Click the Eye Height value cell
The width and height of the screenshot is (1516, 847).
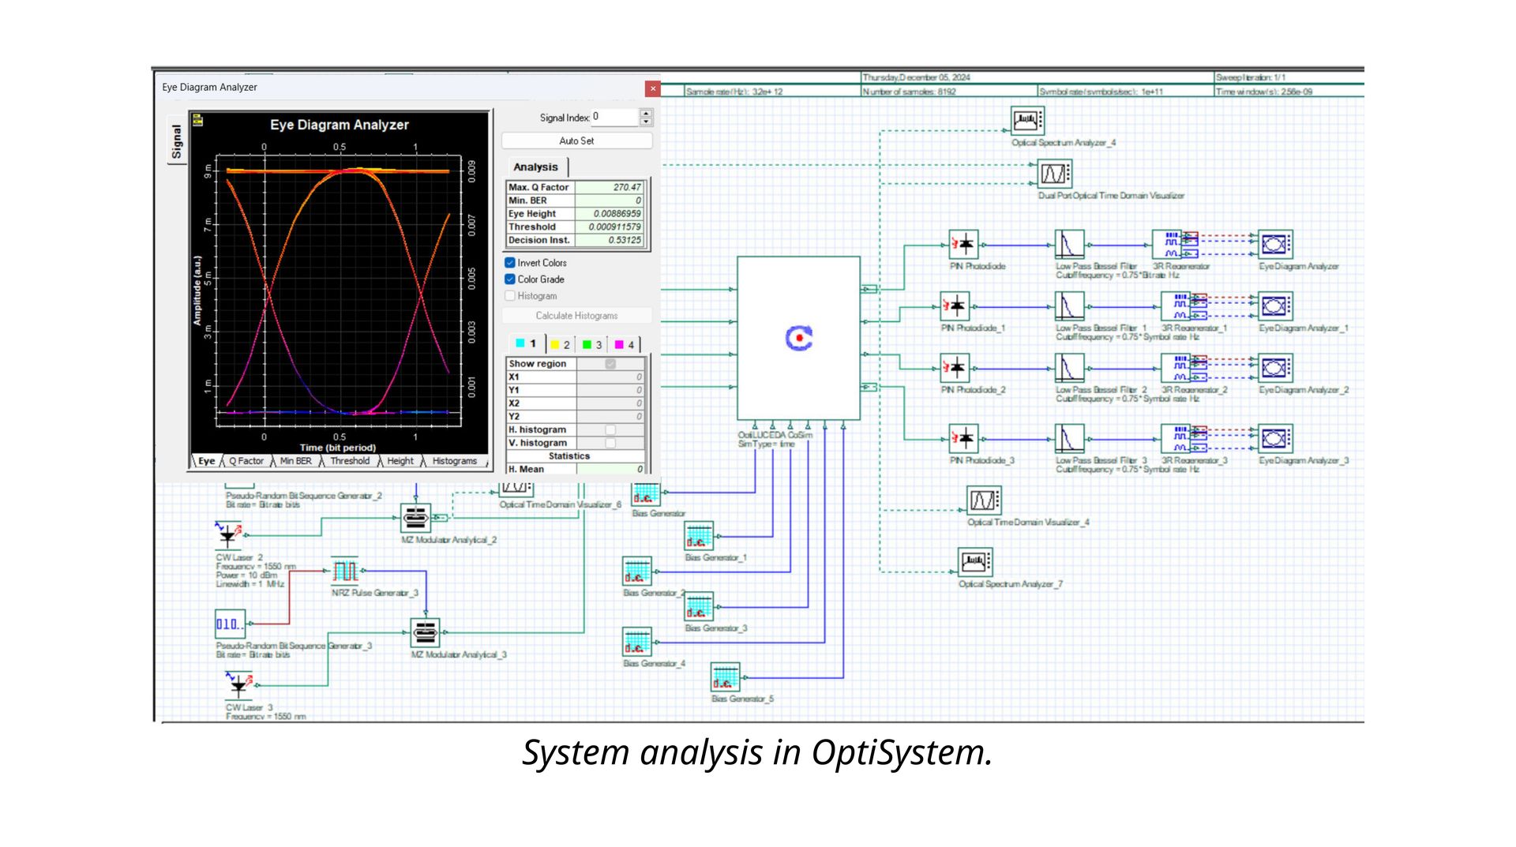click(x=609, y=214)
